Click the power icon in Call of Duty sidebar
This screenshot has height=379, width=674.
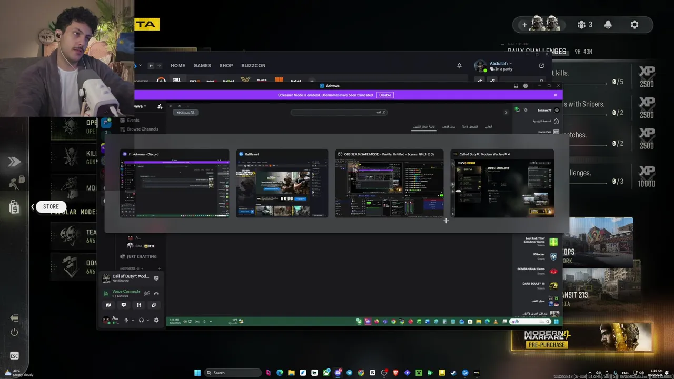tap(14, 332)
